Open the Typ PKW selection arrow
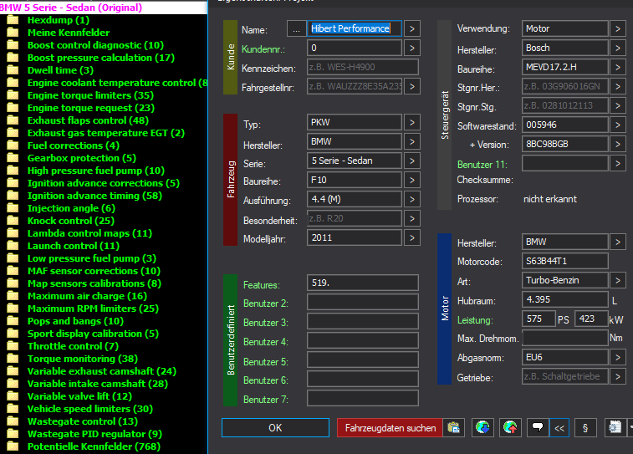This screenshot has width=633, height=454. (x=412, y=122)
